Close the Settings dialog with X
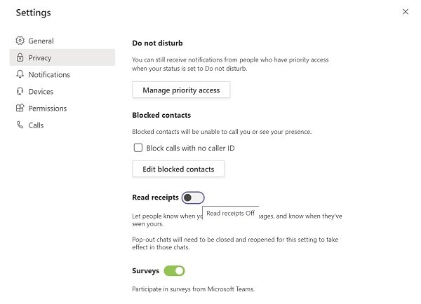The width and height of the screenshot is (421, 304). point(405,12)
